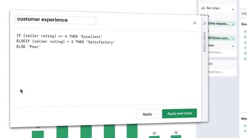Open the vertical FUNCTIONS tab
The width and height of the screenshot is (247, 138).
[x=205, y=42]
